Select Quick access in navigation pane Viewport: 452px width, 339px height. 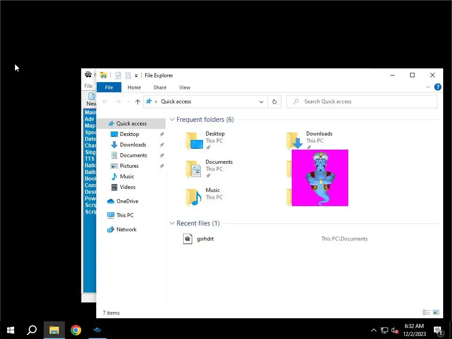click(131, 124)
